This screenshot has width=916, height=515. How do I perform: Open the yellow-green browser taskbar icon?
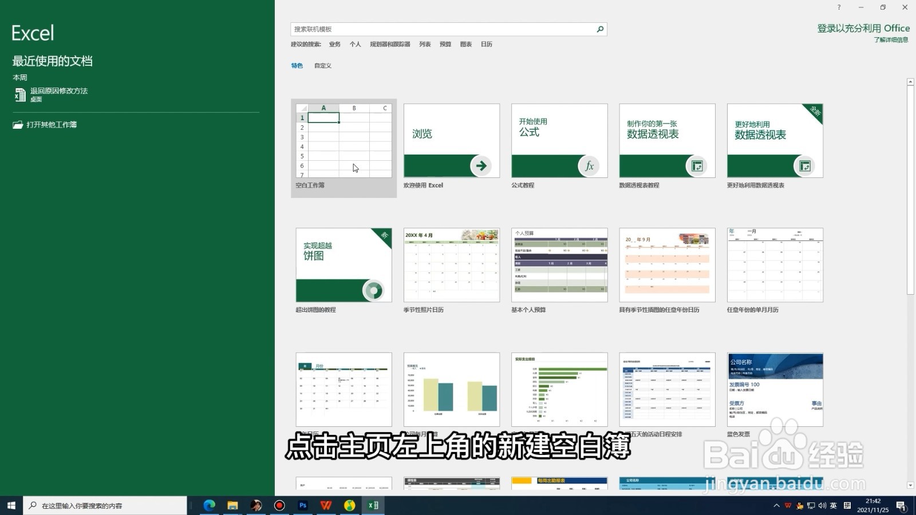point(349,505)
